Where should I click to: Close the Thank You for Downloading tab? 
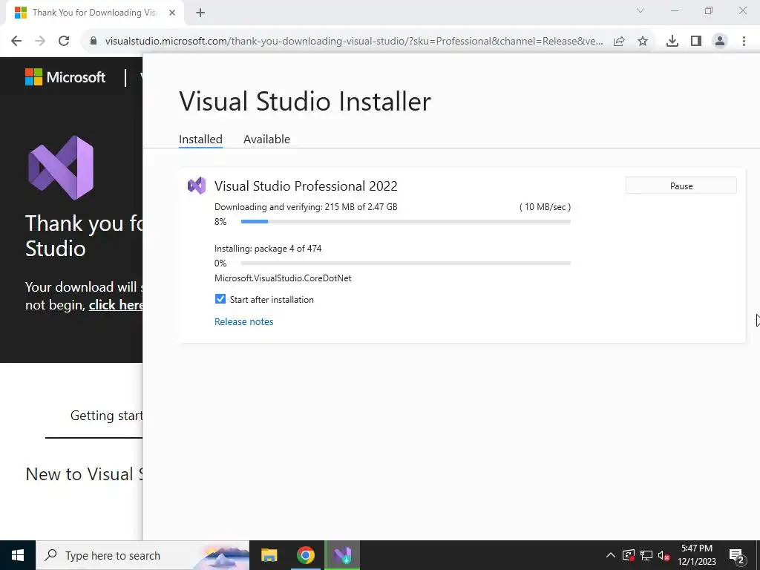172,13
